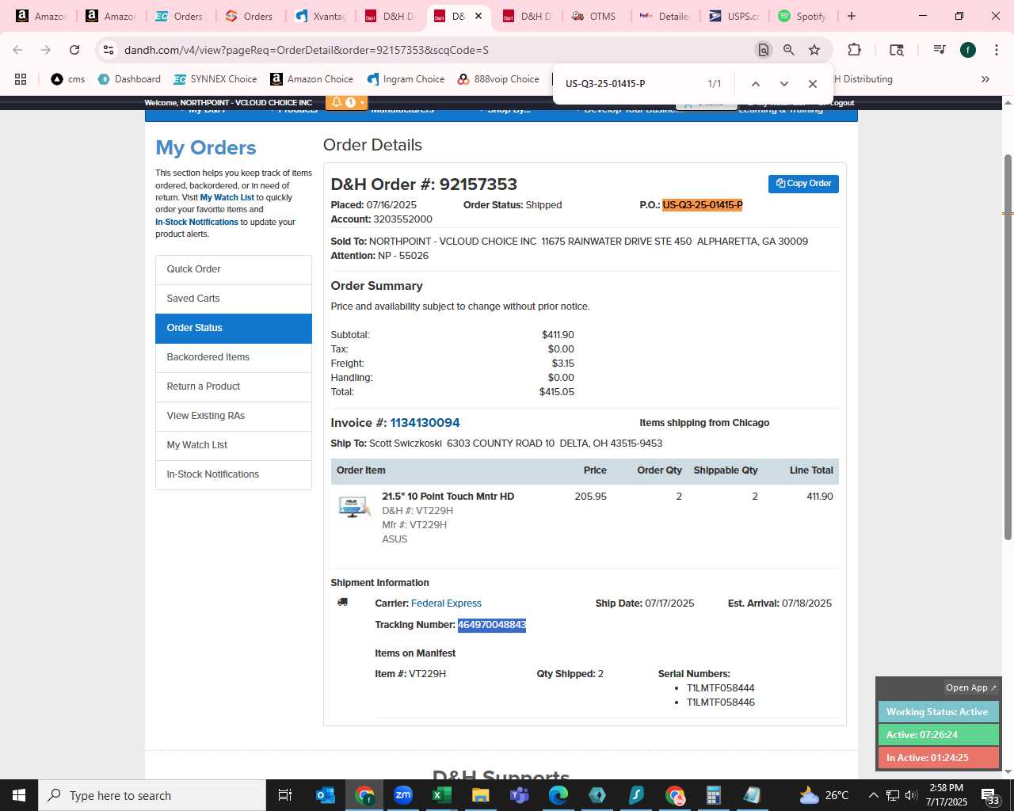Image resolution: width=1014 pixels, height=811 pixels.
Task: Open Backordered Items in sidebar
Action: pos(234,357)
